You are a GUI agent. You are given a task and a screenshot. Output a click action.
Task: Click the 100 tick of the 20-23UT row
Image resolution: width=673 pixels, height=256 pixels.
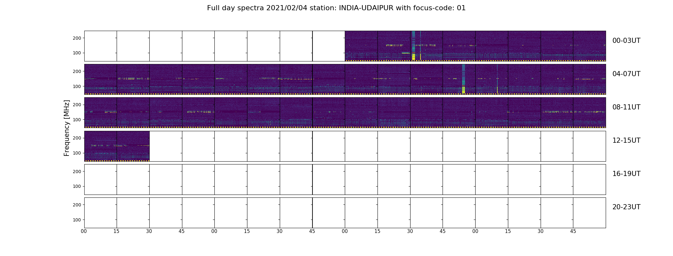point(77,220)
